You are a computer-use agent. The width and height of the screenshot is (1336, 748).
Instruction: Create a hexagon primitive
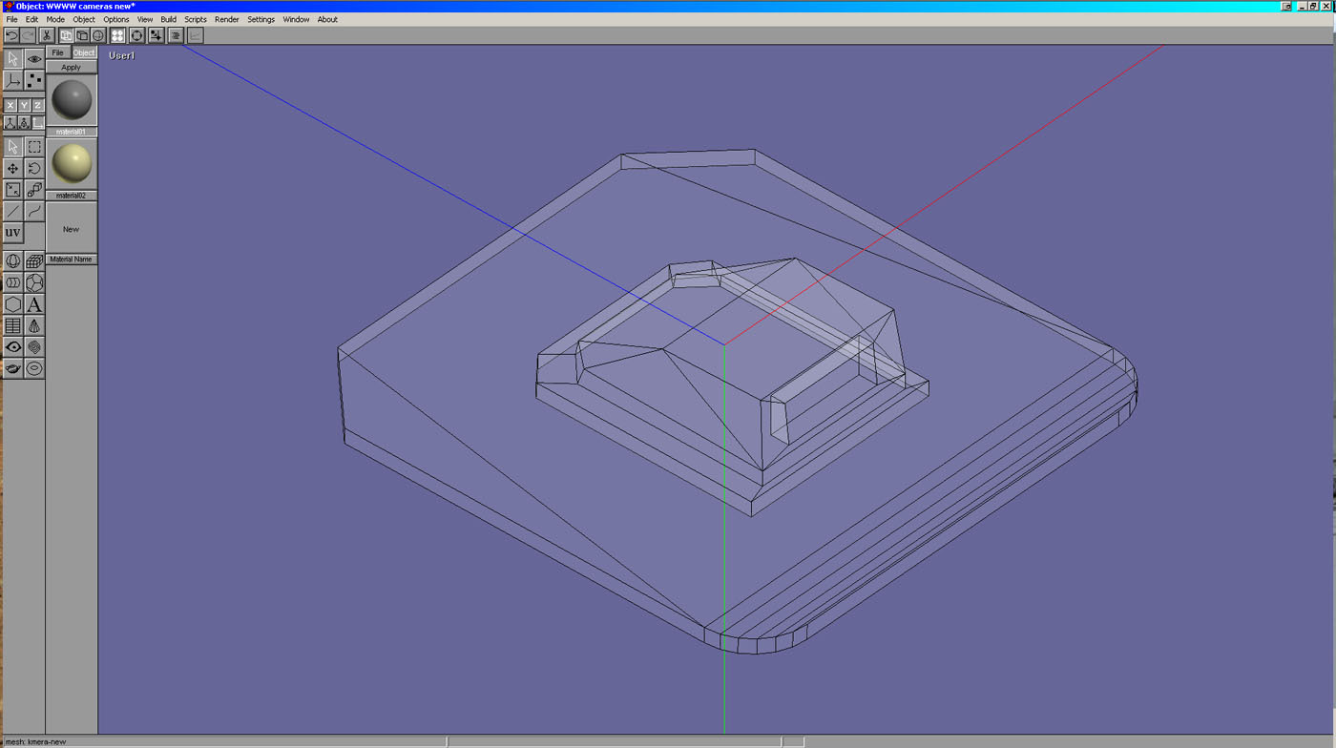(x=12, y=304)
